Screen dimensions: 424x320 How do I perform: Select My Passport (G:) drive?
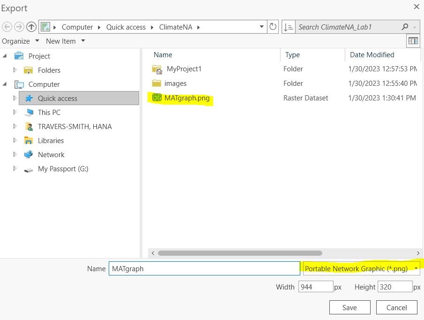coord(63,169)
